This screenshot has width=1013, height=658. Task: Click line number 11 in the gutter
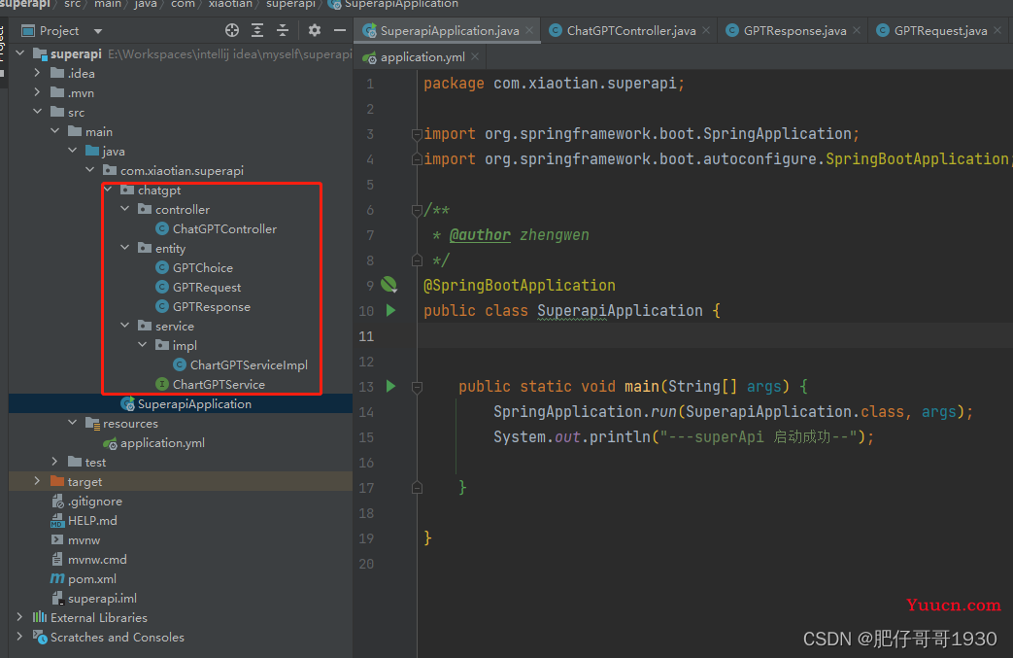coord(366,336)
